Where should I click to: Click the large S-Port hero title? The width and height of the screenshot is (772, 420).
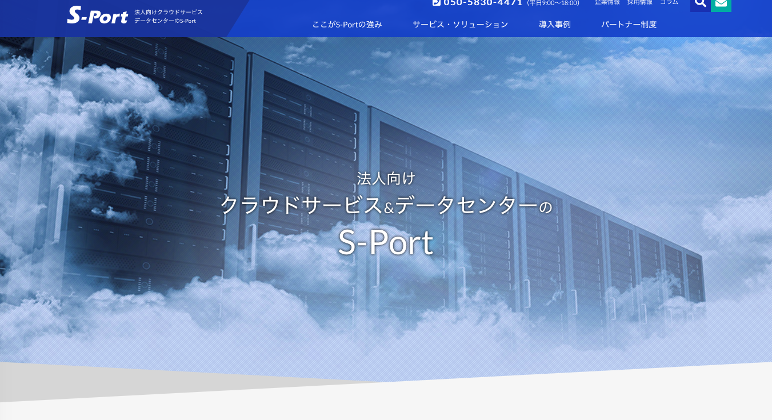386,243
